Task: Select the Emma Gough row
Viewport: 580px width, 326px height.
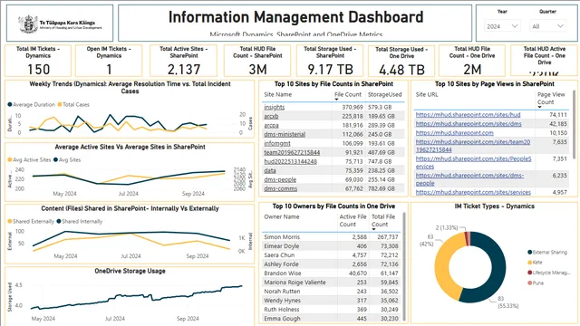Action: coord(332,318)
